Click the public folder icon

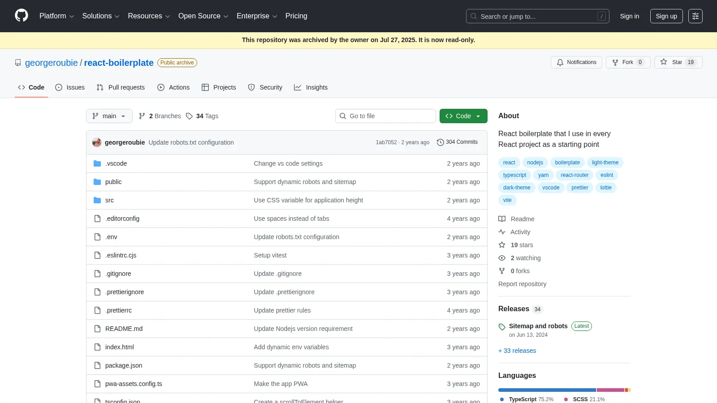pos(97,182)
